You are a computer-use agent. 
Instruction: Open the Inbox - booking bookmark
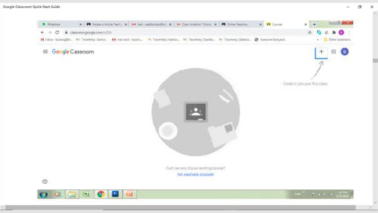[56, 39]
